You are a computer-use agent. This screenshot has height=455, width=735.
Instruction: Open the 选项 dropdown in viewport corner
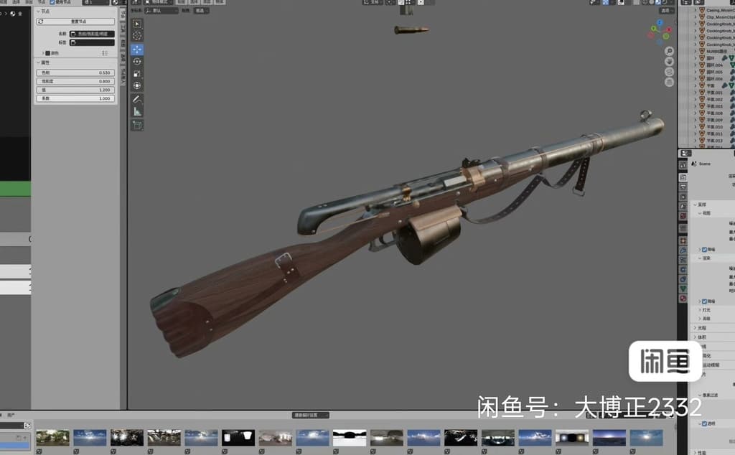tap(665, 11)
